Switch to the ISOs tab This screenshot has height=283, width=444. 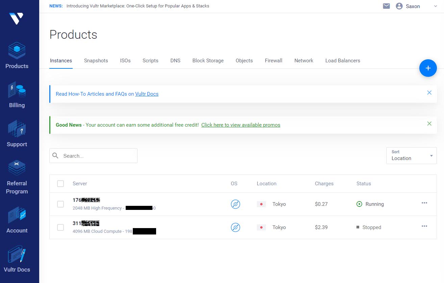(125, 61)
